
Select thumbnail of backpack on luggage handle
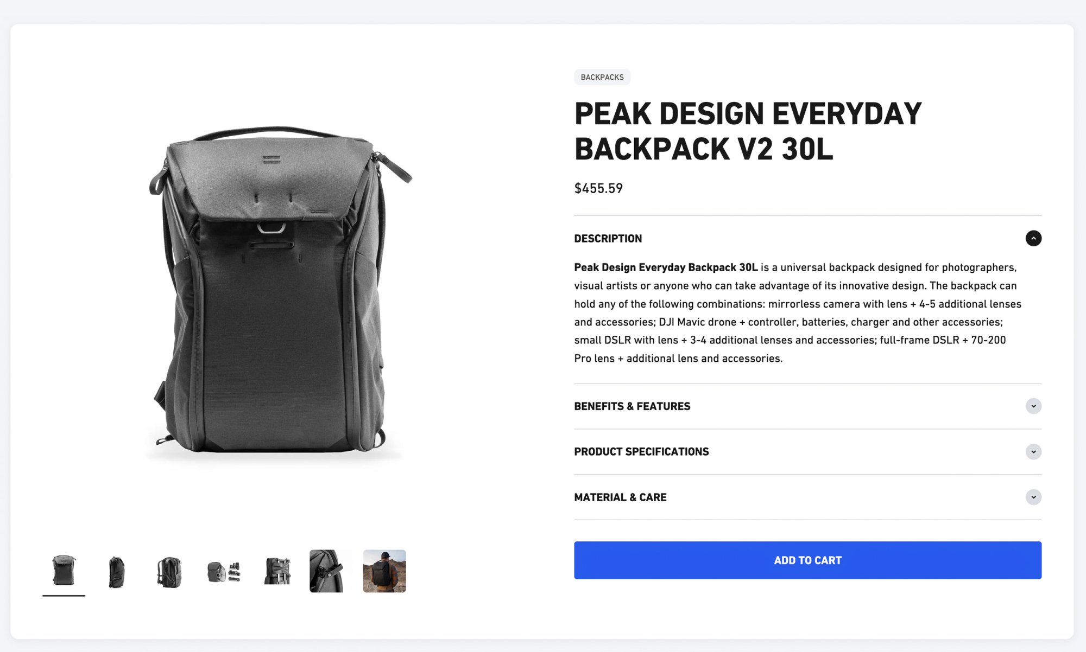tap(277, 572)
